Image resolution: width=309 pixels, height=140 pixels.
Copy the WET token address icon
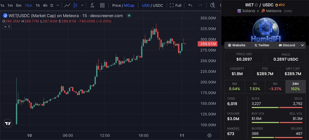click(x=256, y=5)
